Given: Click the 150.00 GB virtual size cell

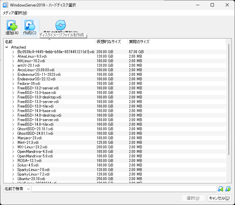Looking at the screenshot, I should coord(105,84).
